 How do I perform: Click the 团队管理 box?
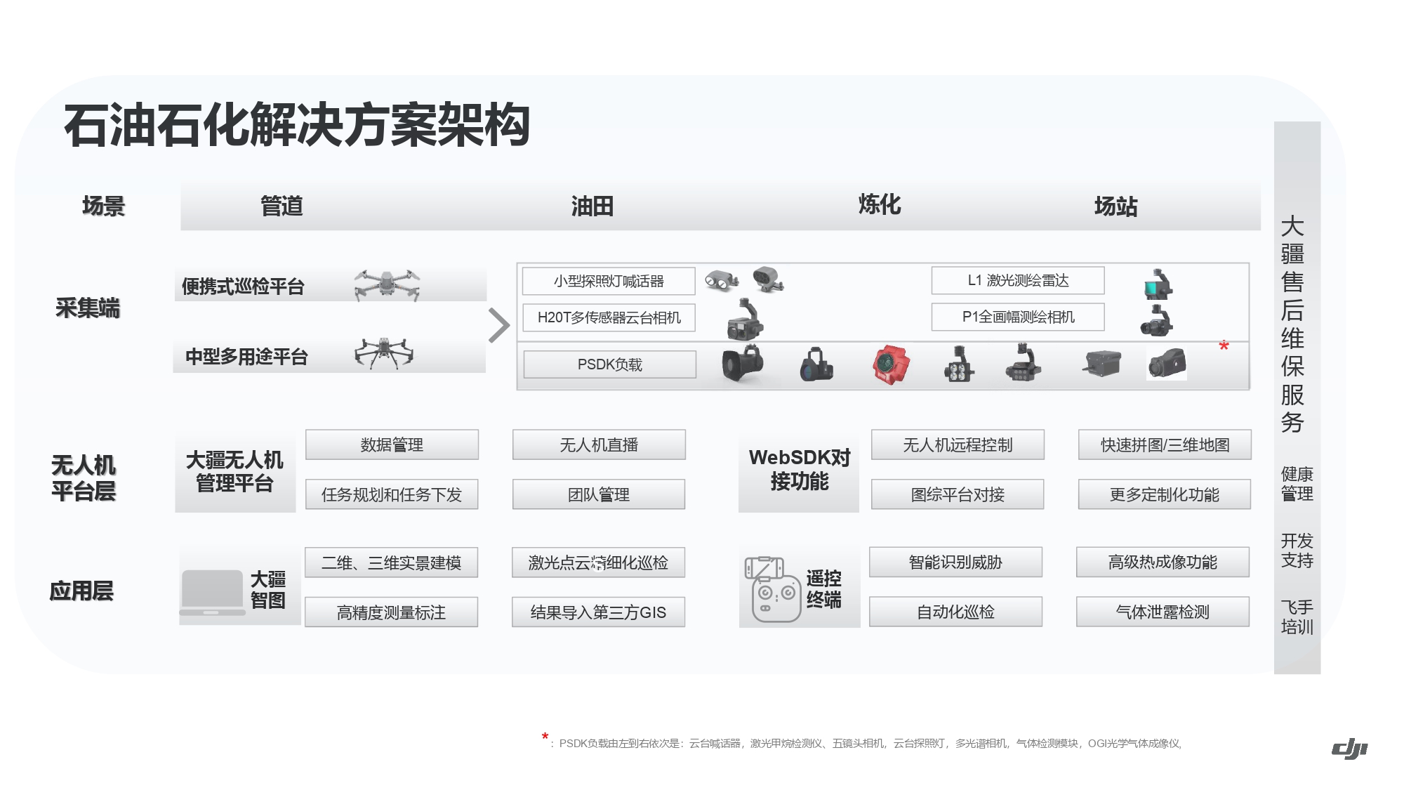click(599, 494)
